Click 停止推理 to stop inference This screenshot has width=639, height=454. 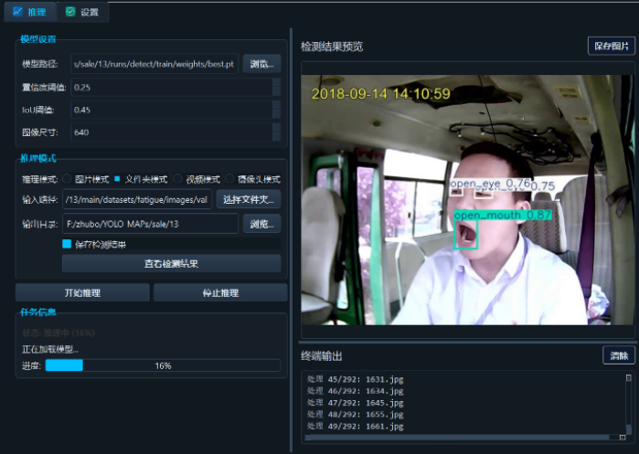click(220, 292)
